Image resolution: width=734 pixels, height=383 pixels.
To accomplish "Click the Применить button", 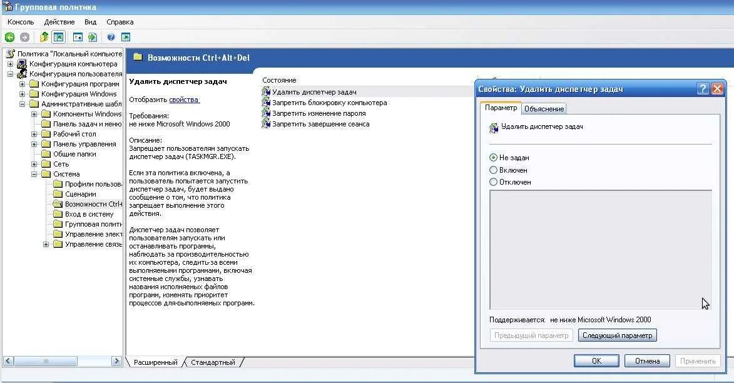I will pos(698,361).
